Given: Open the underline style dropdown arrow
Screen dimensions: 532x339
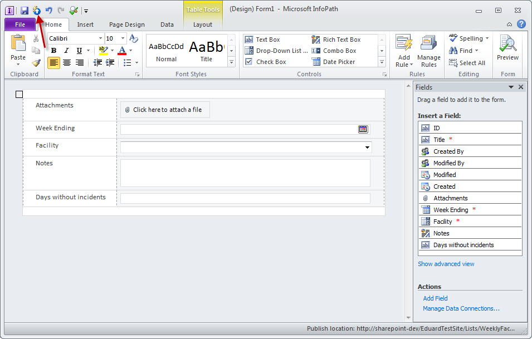Looking at the screenshot, I should tap(88, 51).
